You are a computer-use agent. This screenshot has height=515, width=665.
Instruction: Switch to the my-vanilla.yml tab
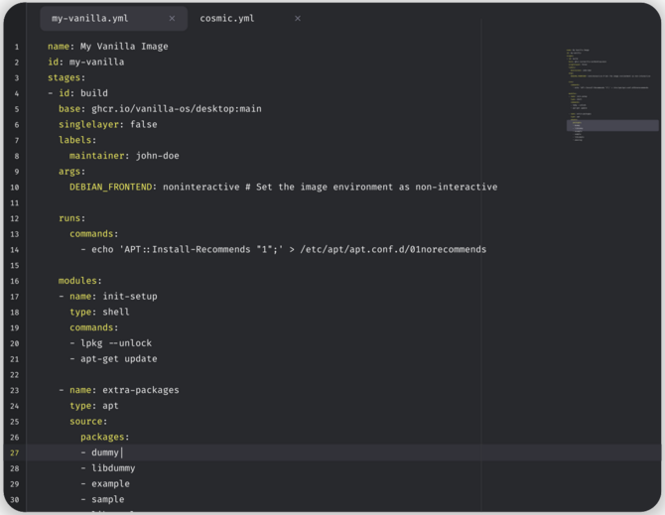(x=114, y=19)
